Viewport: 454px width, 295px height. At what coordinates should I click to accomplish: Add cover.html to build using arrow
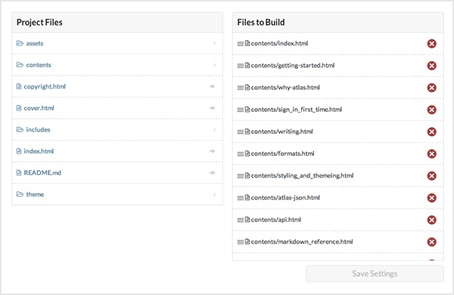tap(212, 108)
